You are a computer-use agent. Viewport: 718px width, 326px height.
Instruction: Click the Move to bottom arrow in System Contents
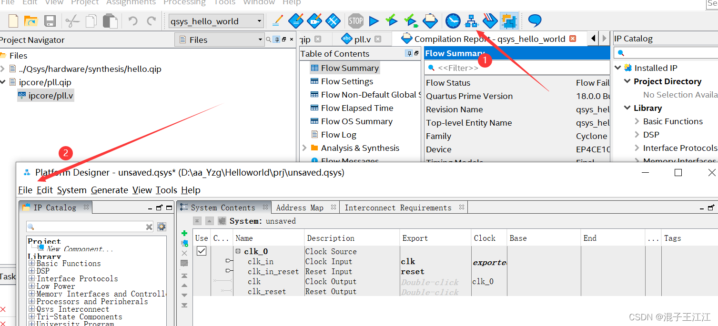(x=184, y=305)
